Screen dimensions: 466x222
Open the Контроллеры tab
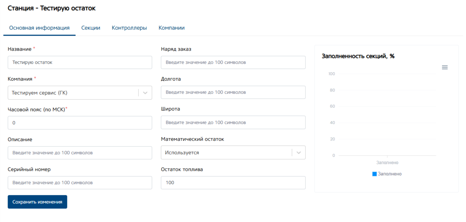pos(129,28)
